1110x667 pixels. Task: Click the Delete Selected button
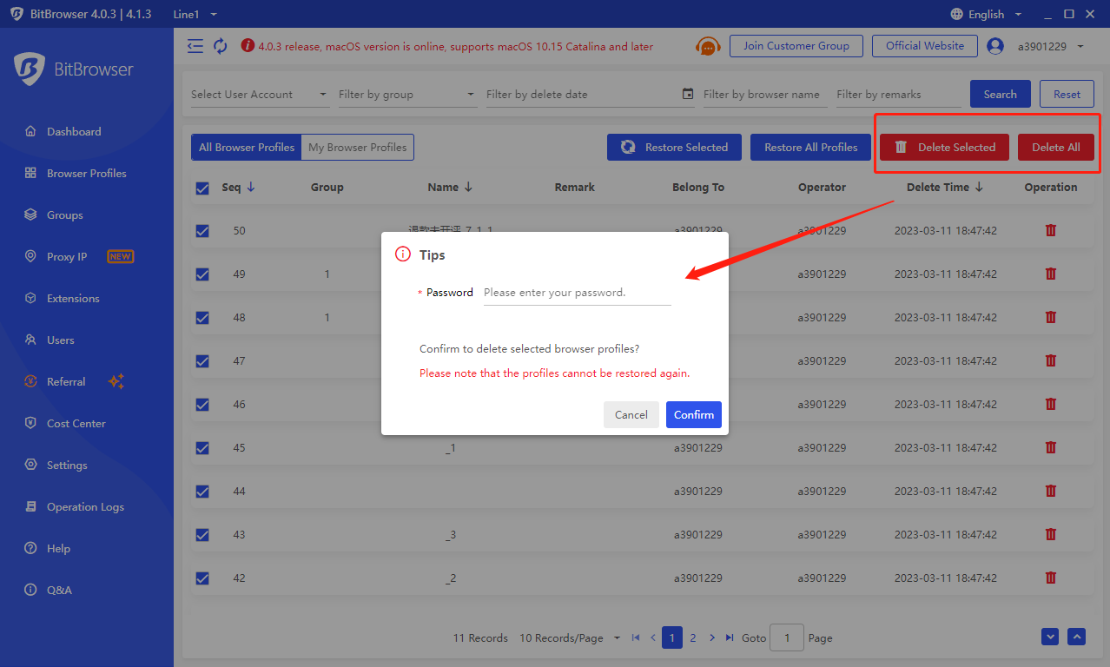[944, 147]
